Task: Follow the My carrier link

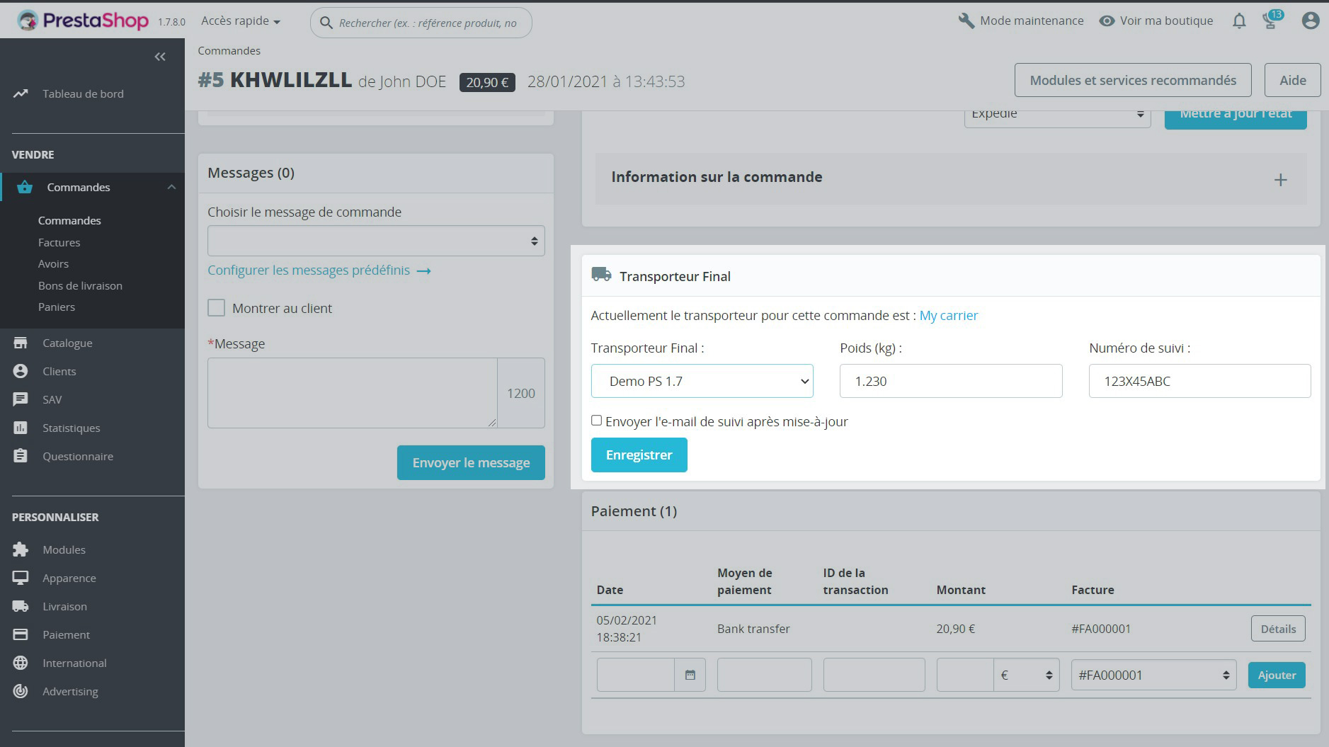Action: (949, 315)
